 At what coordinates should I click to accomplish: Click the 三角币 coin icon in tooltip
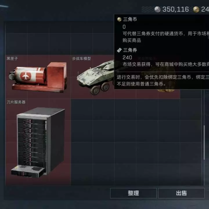click(x=119, y=19)
